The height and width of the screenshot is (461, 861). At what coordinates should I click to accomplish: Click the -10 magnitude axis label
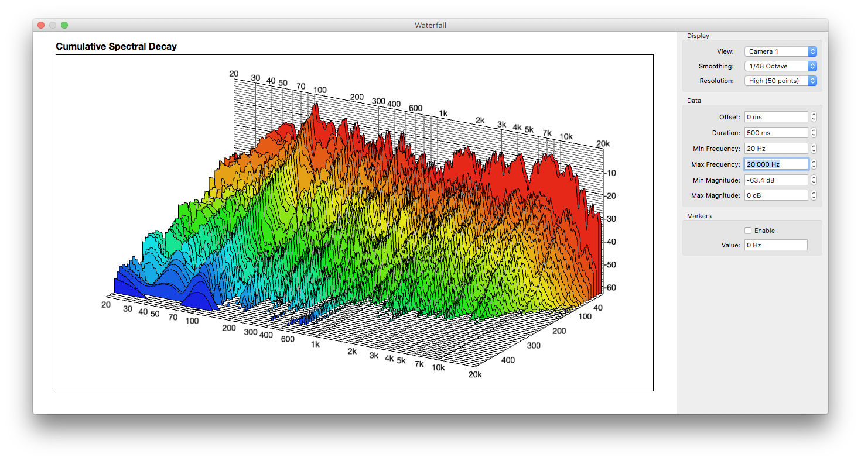tap(610, 173)
